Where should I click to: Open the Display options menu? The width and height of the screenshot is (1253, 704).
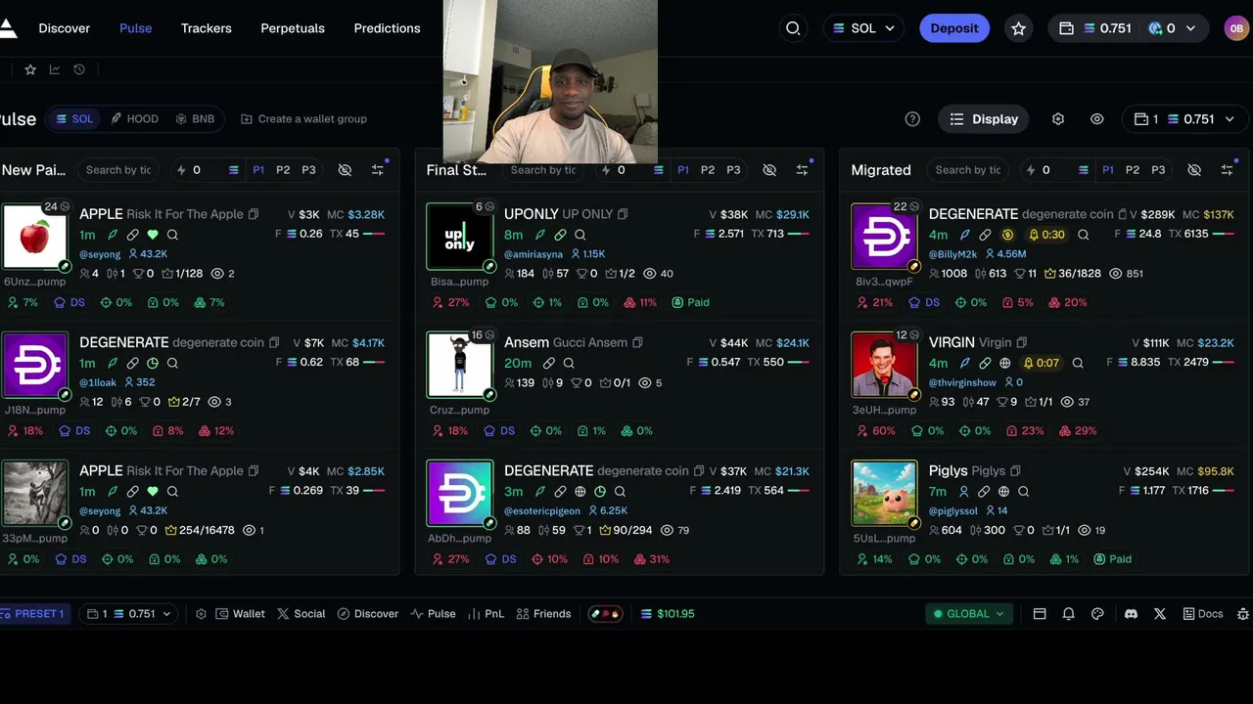pos(984,119)
